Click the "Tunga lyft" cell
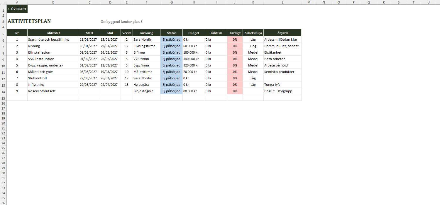This screenshot has height=205, width=440. [x=282, y=85]
